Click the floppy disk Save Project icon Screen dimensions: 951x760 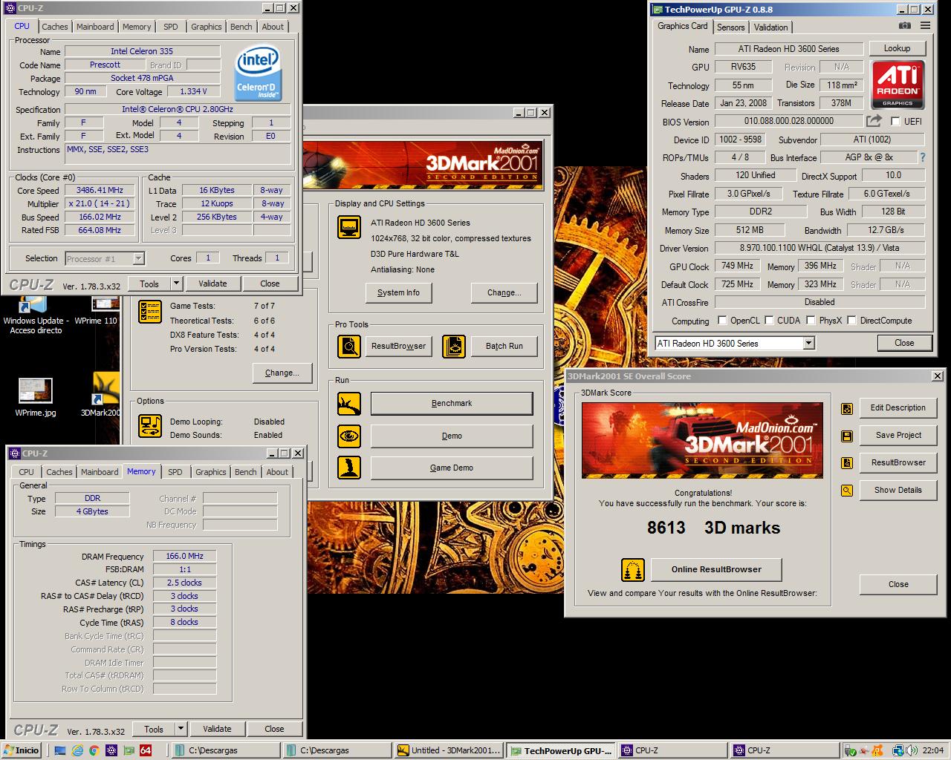(x=847, y=436)
